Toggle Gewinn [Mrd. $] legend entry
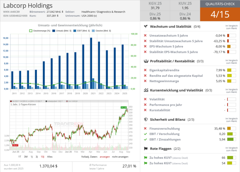 [x=101, y=31]
